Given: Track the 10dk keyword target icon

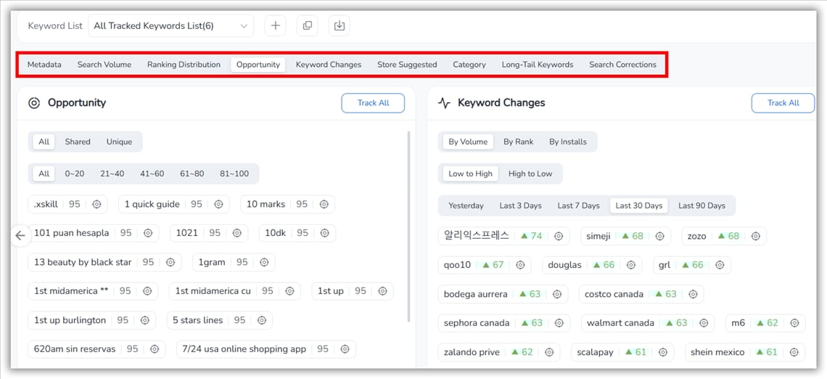Looking at the screenshot, I should tap(325, 233).
